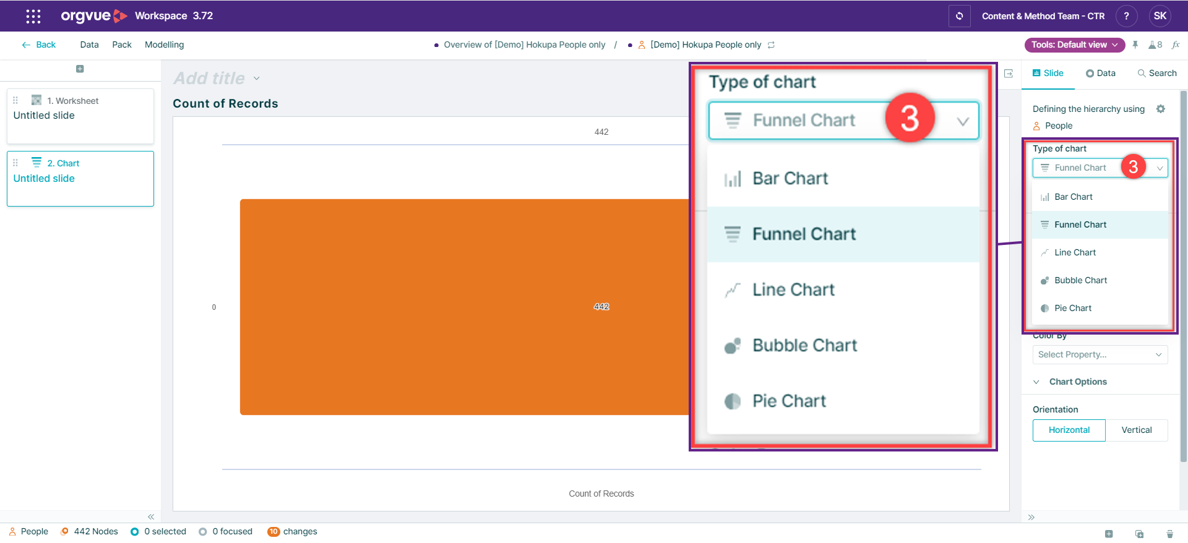The image size is (1188, 543).
Task: Click the trash delete icon in footer
Action: coord(1169,534)
